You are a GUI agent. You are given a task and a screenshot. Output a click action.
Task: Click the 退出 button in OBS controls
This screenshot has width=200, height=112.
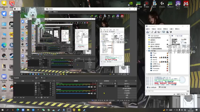click(x=127, y=98)
